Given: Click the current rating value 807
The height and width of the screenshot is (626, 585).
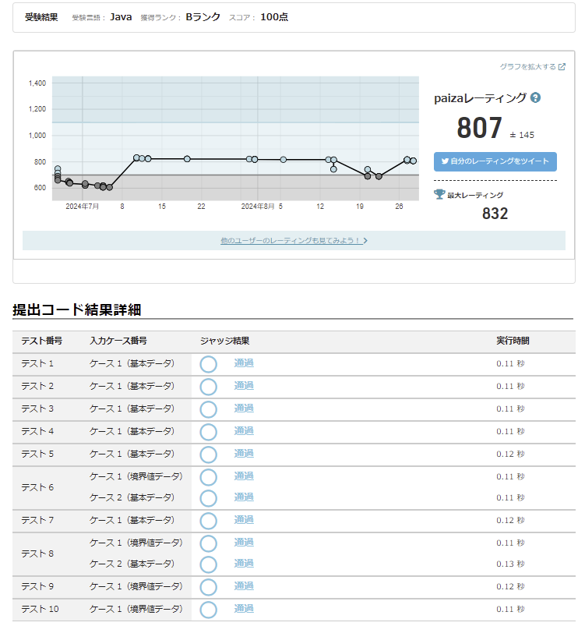Looking at the screenshot, I should pos(479,129).
